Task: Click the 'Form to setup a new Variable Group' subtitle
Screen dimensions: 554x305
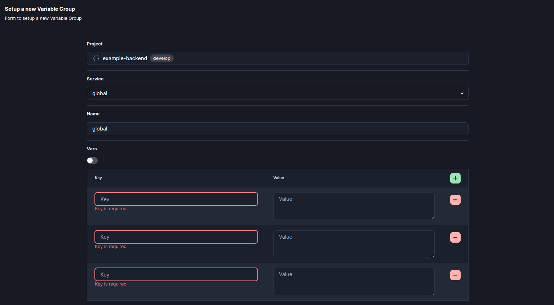Action: (x=43, y=18)
